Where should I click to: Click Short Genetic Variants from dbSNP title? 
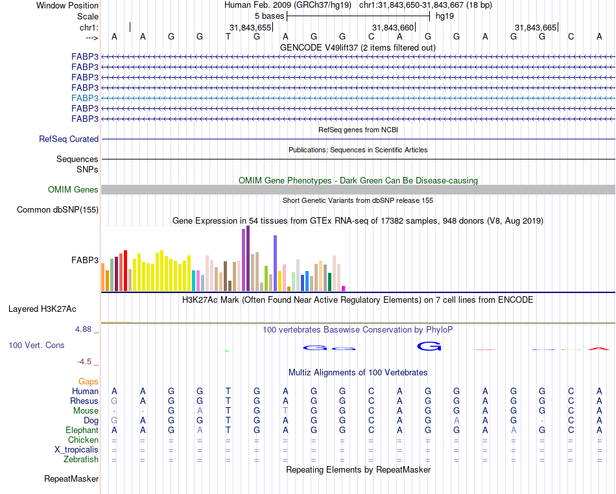click(358, 200)
